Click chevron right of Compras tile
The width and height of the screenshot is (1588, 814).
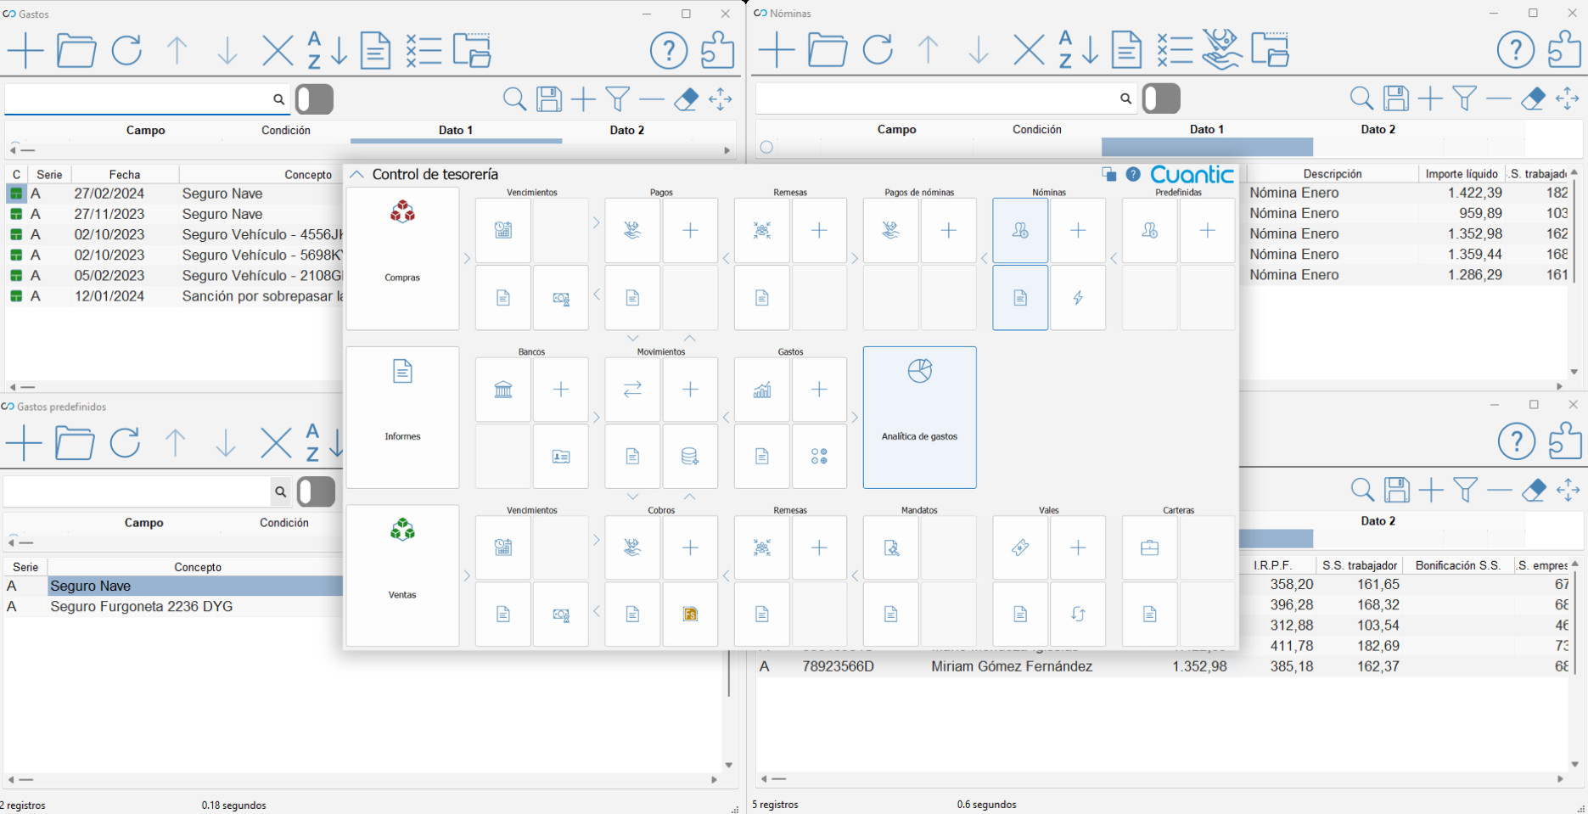point(467,258)
